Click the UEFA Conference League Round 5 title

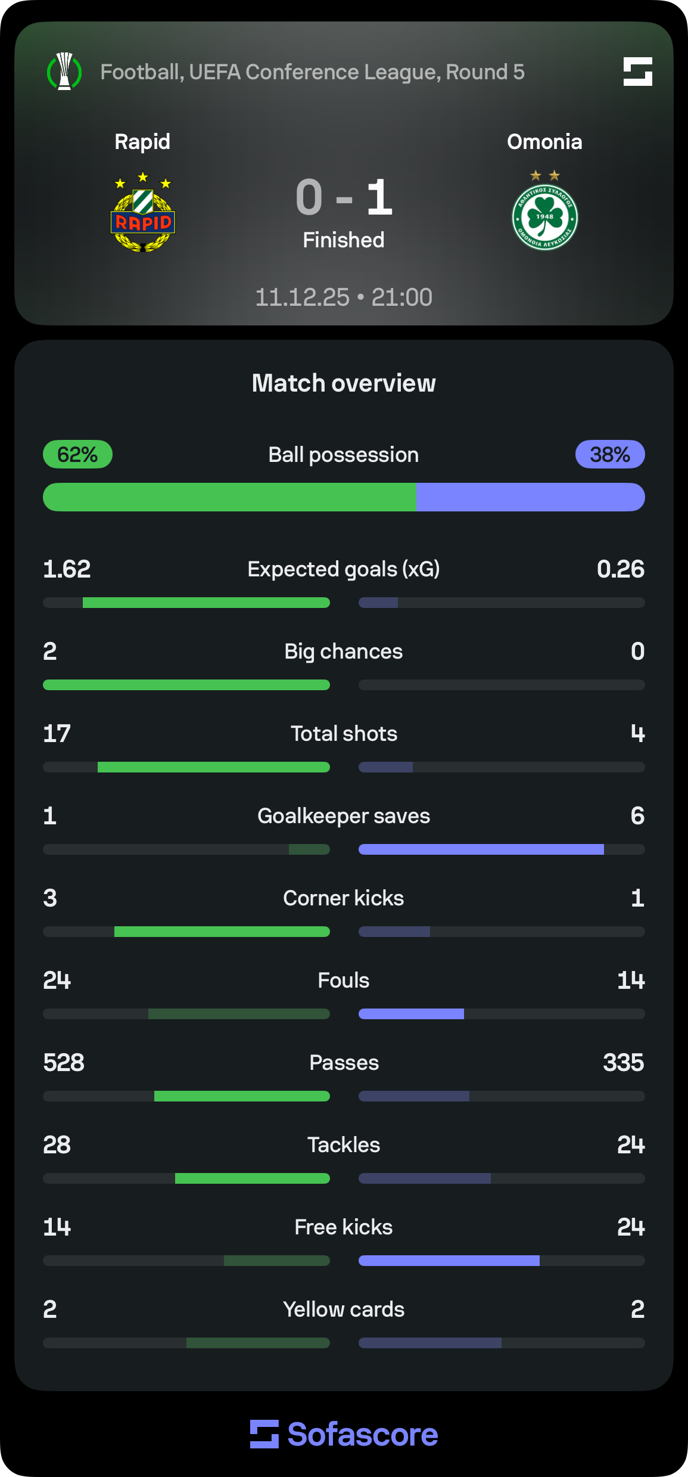[x=312, y=72]
